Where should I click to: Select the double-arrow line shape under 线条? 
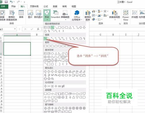(52, 39)
